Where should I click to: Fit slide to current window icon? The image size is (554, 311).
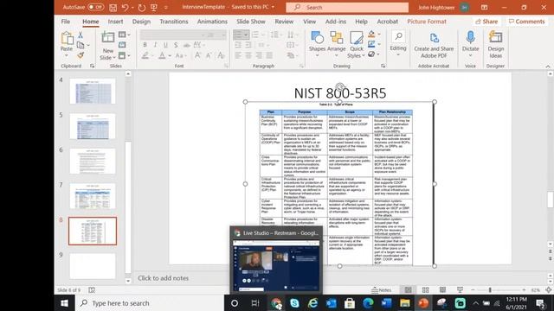click(x=549, y=290)
